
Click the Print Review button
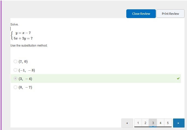pos(170,14)
